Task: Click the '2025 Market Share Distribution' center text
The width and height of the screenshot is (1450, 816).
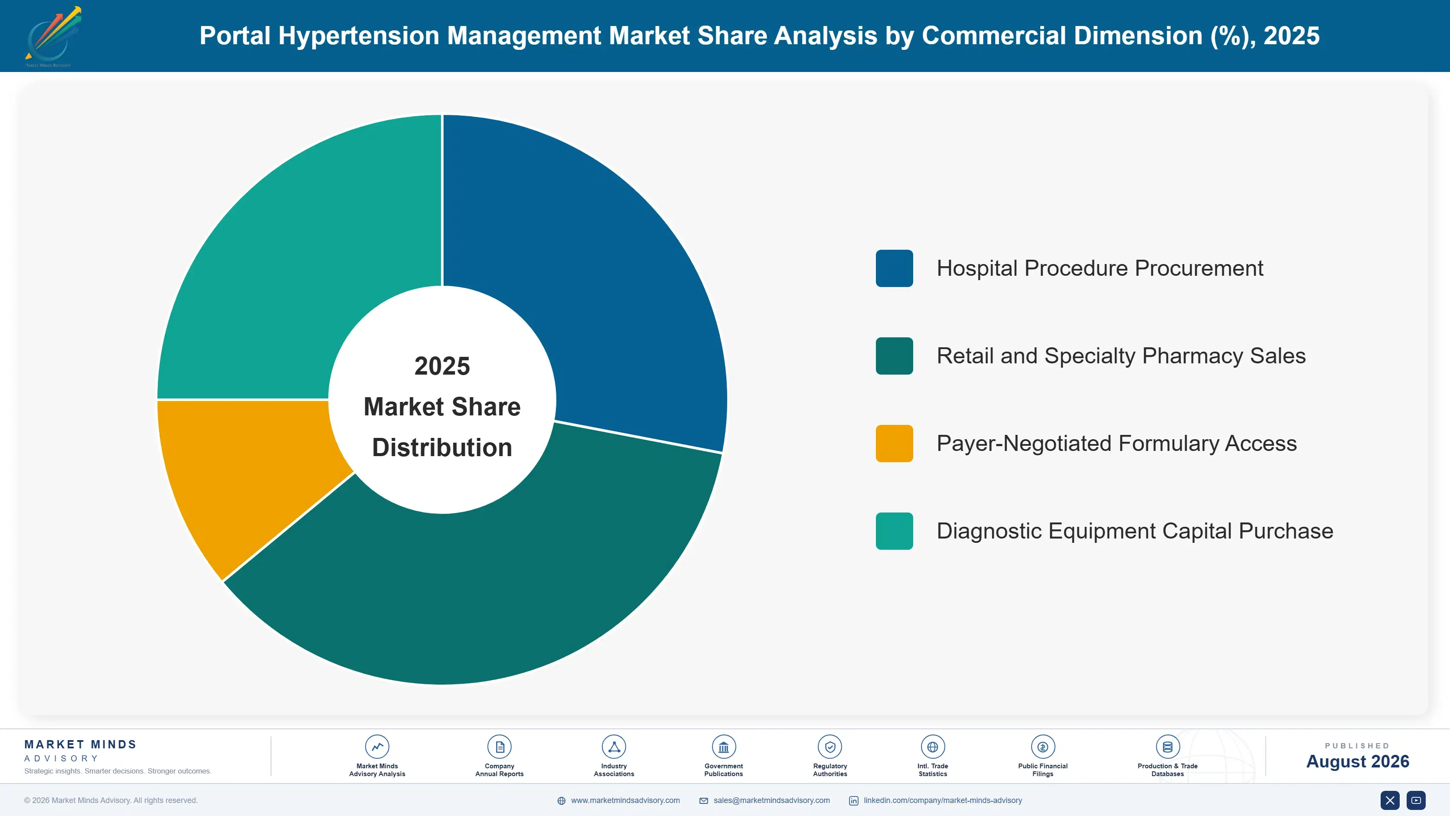Action: click(x=442, y=406)
